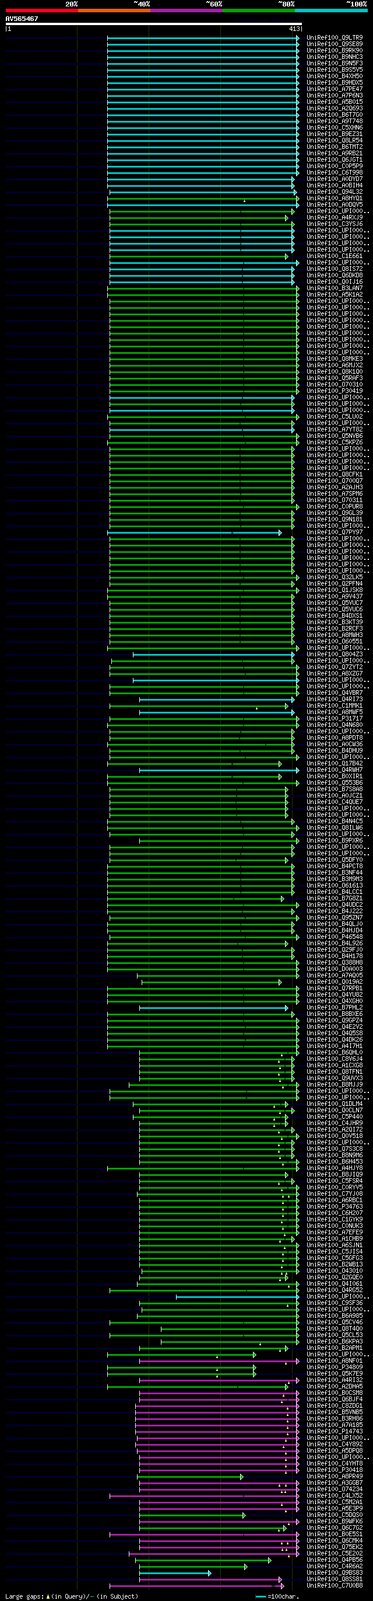The image size is (373, 1601).
Task: Select hit UniRef100_B2APM1
Action: click(335, 1348)
